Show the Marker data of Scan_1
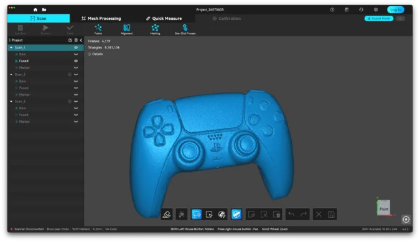The width and height of the screenshot is (420, 242). 76,68
